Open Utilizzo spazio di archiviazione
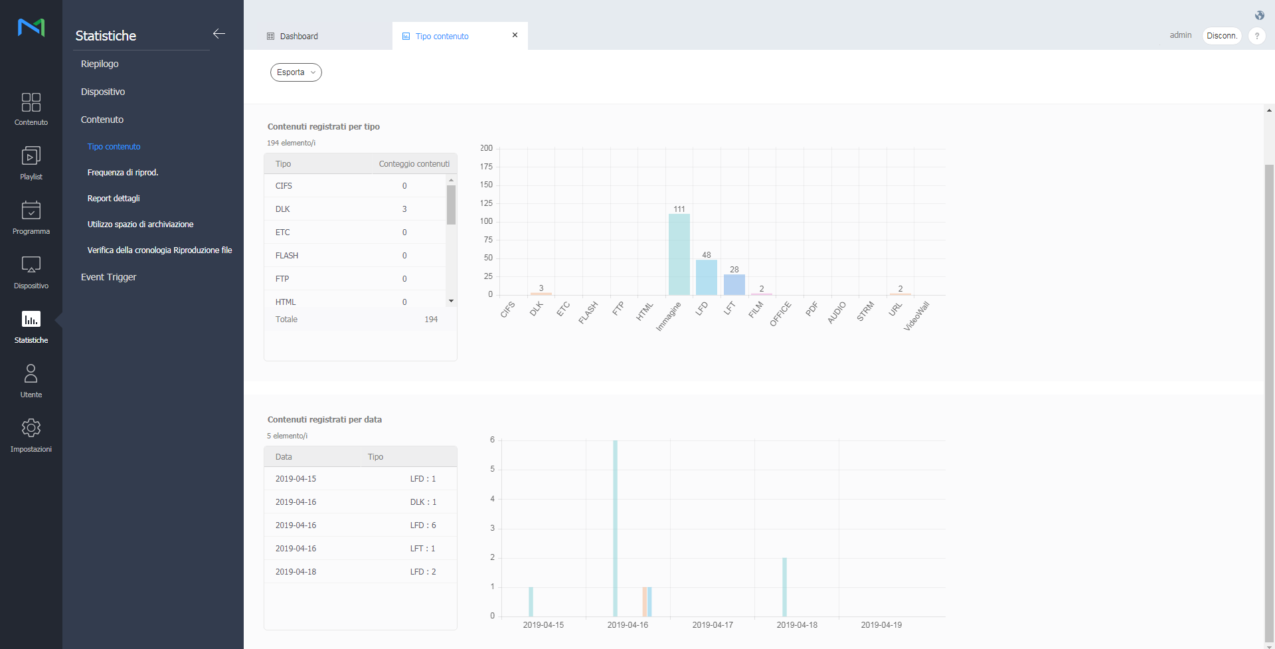This screenshot has width=1275, height=649. (x=140, y=225)
